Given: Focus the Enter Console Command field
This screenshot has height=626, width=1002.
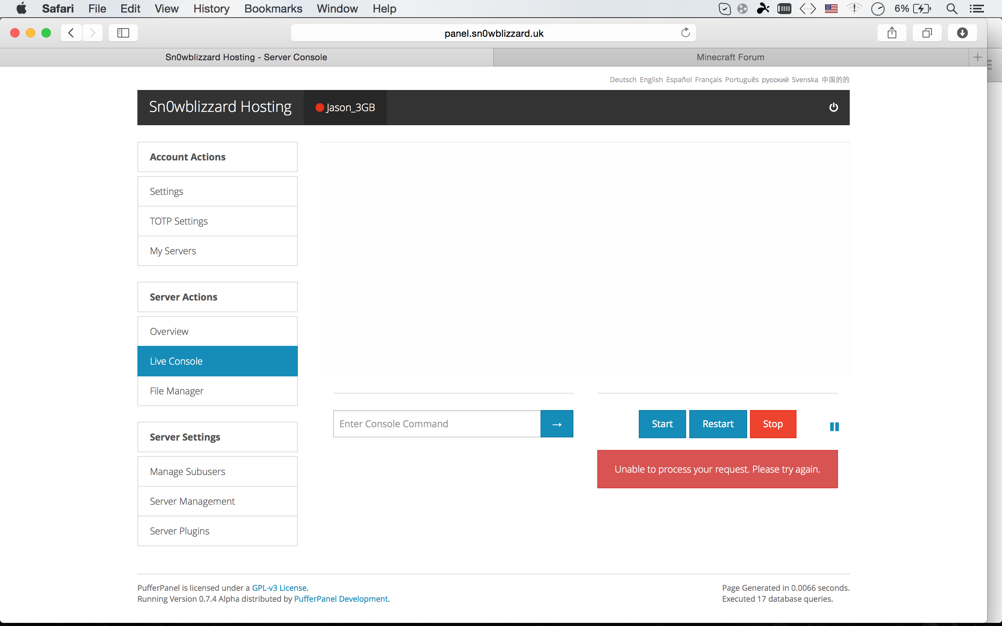Looking at the screenshot, I should 437,424.
